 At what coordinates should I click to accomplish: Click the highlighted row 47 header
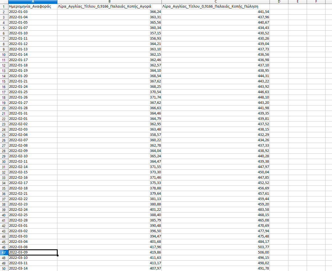tap(4, 252)
